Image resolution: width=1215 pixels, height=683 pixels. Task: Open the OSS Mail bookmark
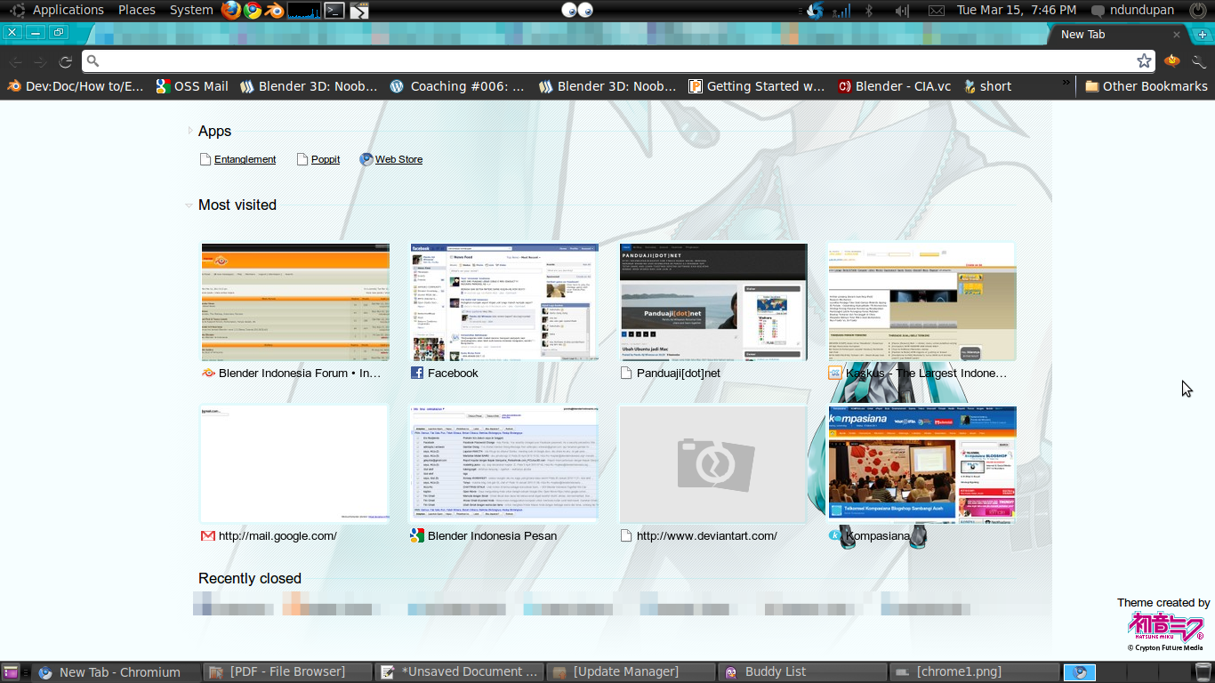point(192,86)
